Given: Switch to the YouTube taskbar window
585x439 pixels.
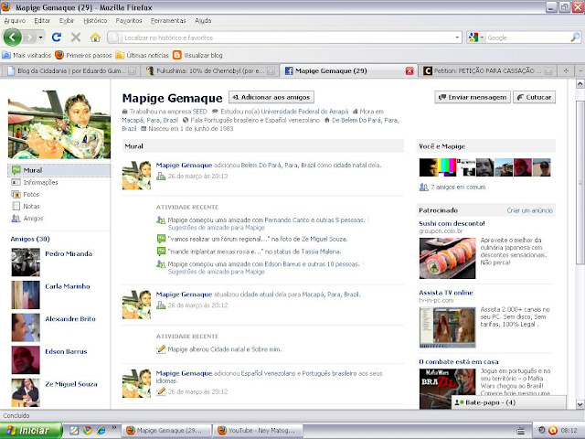Looking at the screenshot, I should 258,431.
